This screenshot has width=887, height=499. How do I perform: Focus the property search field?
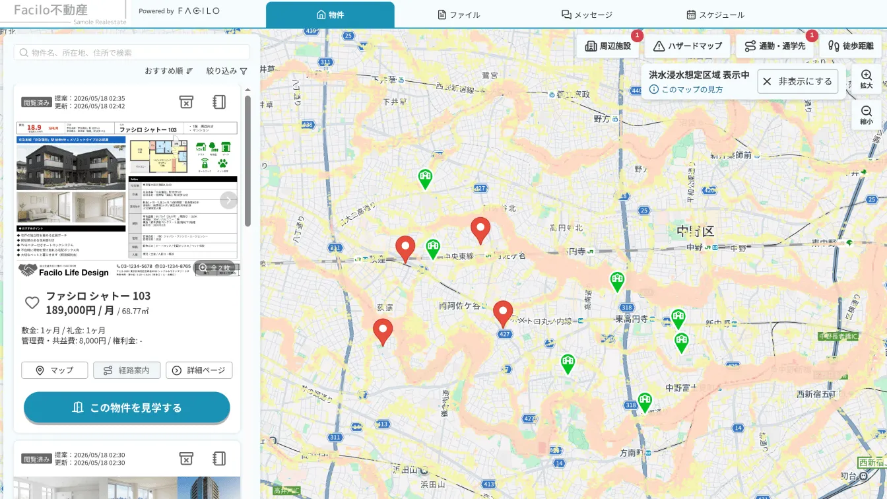(131, 53)
